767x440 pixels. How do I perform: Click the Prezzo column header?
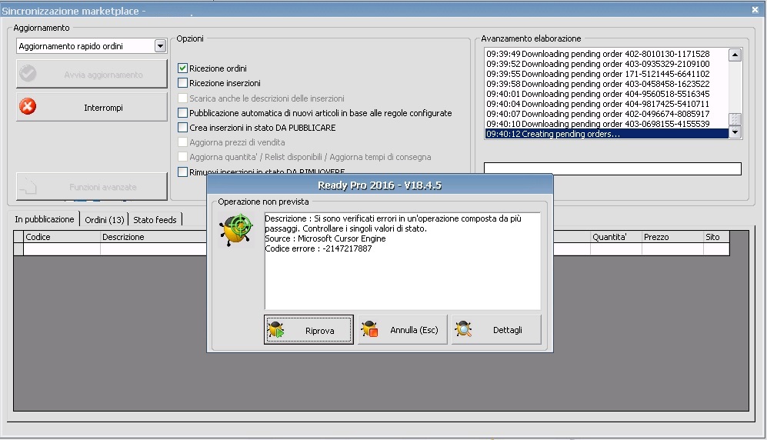point(672,237)
